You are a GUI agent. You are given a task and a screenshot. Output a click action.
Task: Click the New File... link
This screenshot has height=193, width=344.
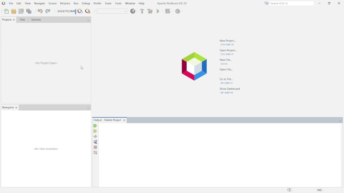click(226, 60)
